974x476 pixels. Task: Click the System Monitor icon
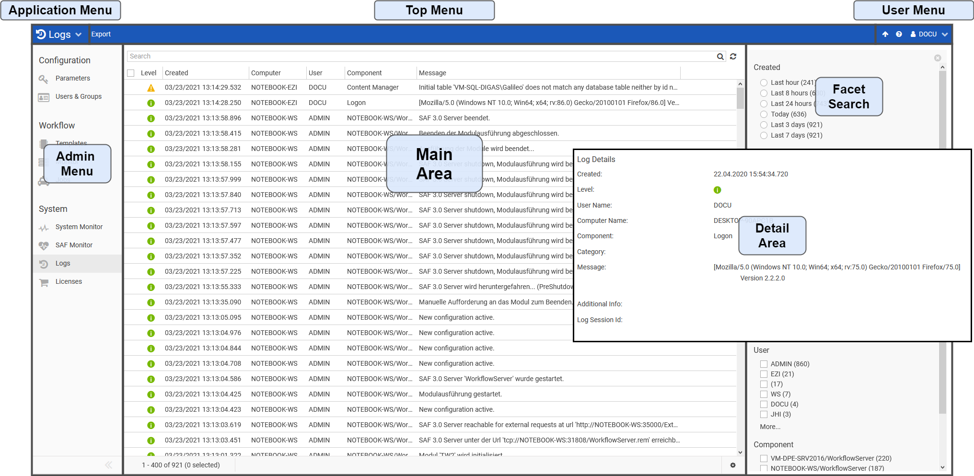[x=44, y=228]
